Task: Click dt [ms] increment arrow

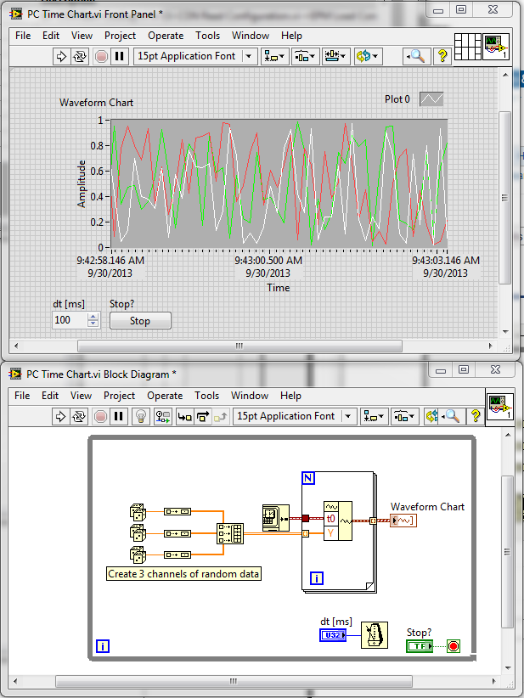Action: (93, 317)
